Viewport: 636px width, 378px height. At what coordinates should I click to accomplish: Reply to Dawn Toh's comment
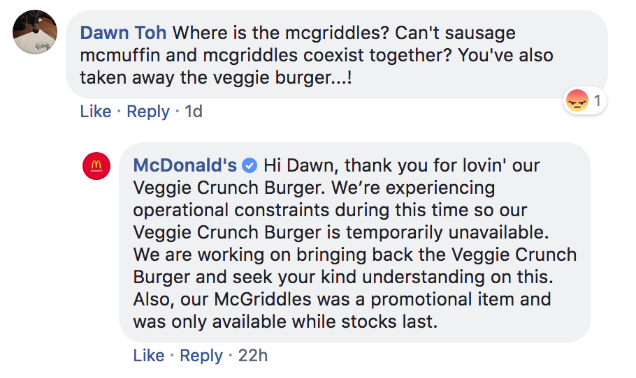(148, 112)
